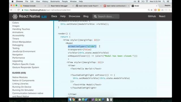
Task: Click the search magnifier icon in docs header
Action: (95, 16)
